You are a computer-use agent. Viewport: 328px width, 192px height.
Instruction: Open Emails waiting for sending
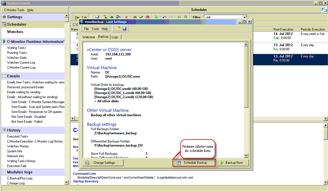(24, 92)
